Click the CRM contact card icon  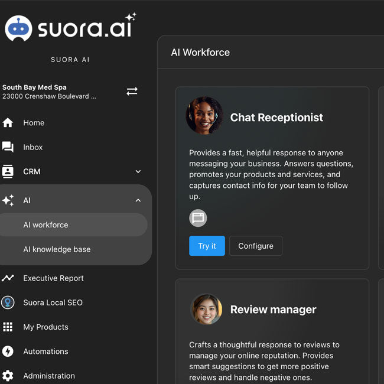8,171
